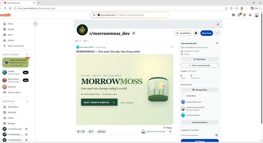Expand Insights Past week
This screenshot has width=263, height=143.
(193, 71)
